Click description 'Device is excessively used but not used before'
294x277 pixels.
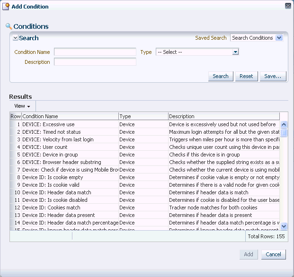click(x=223, y=124)
